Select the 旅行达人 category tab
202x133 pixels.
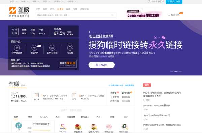pyautogui.click(x=85, y=117)
